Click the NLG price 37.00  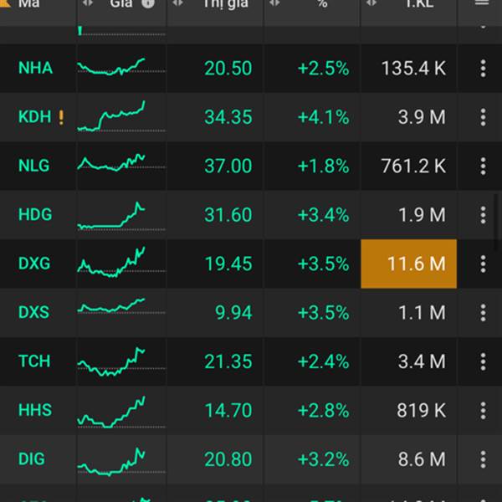[x=228, y=166]
